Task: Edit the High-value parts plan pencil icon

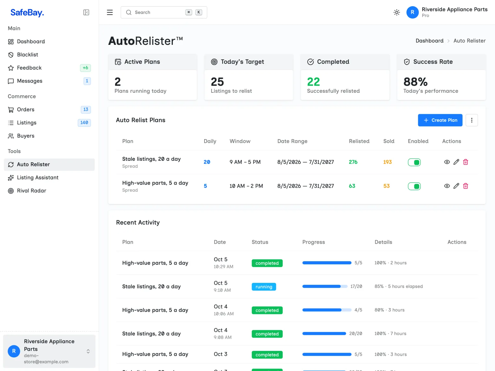Action: pyautogui.click(x=456, y=186)
